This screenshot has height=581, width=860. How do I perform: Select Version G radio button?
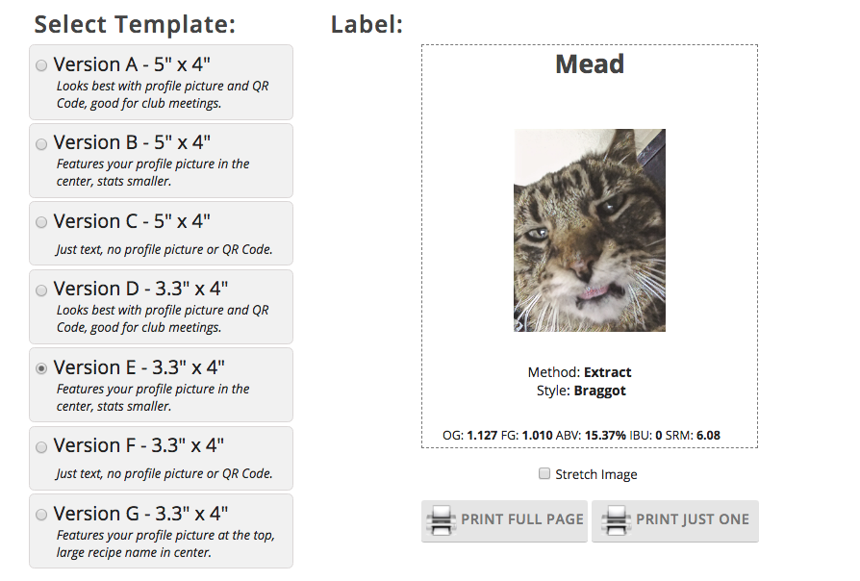pyautogui.click(x=41, y=515)
